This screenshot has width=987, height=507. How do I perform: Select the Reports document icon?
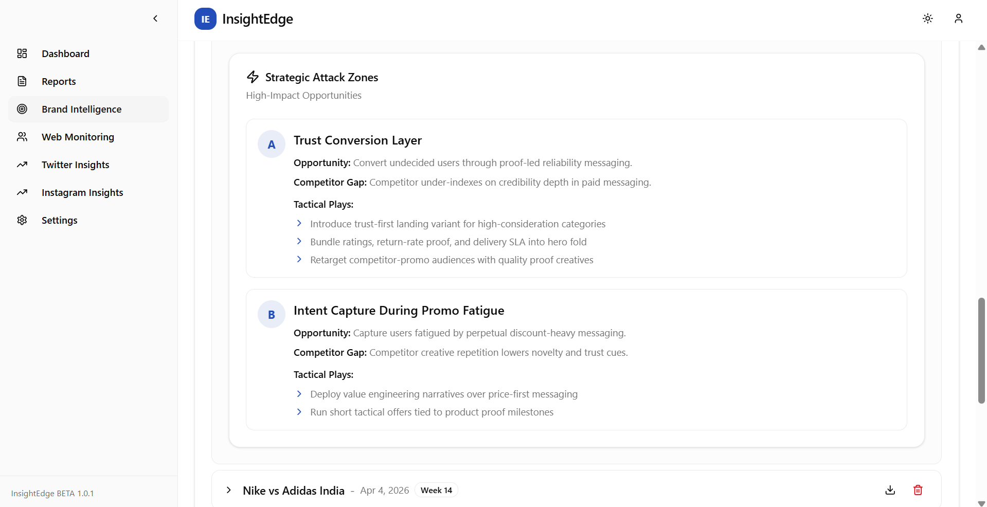[22, 81]
